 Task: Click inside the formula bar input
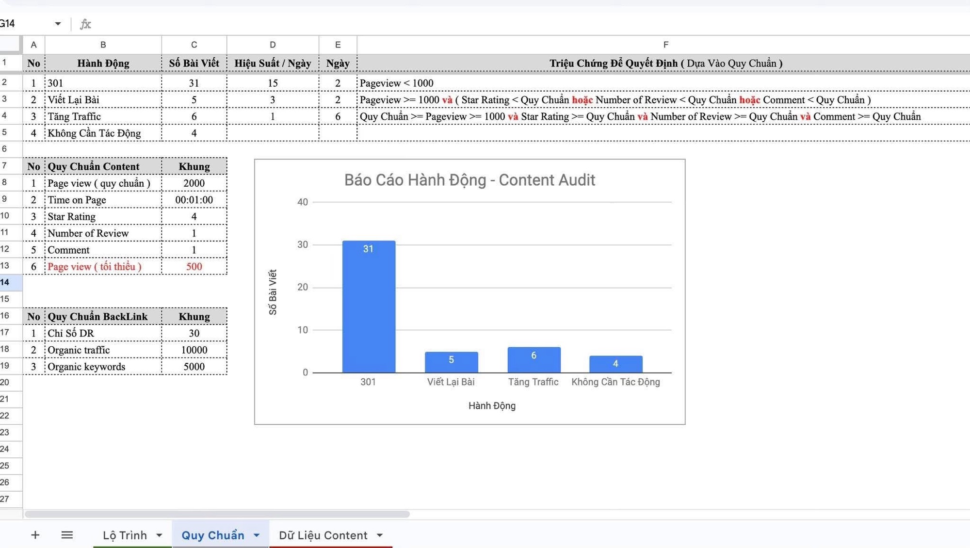pos(485,24)
